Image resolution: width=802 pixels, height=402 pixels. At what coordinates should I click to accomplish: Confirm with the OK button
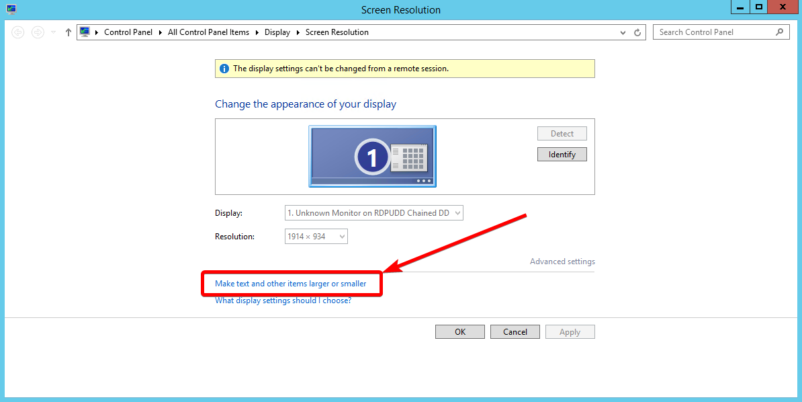pos(460,332)
